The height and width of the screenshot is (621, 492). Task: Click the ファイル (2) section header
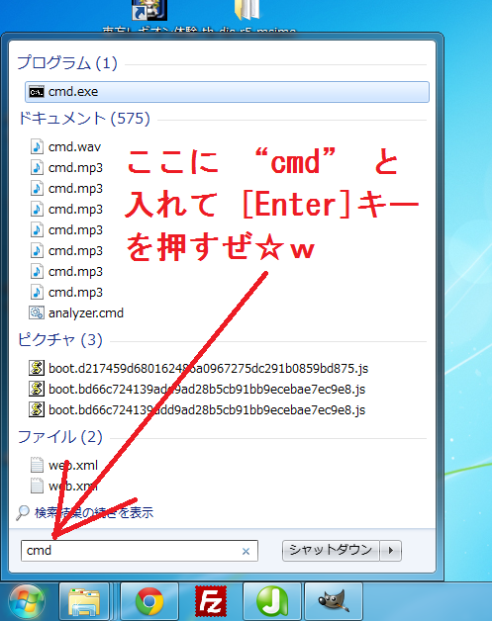tap(60, 437)
